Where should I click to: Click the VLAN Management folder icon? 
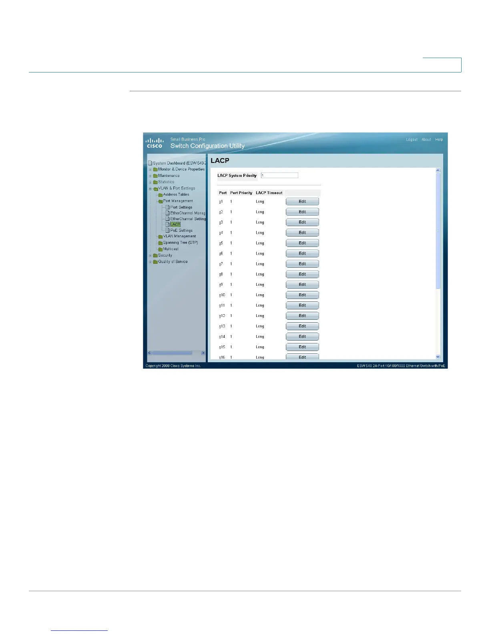(161, 237)
